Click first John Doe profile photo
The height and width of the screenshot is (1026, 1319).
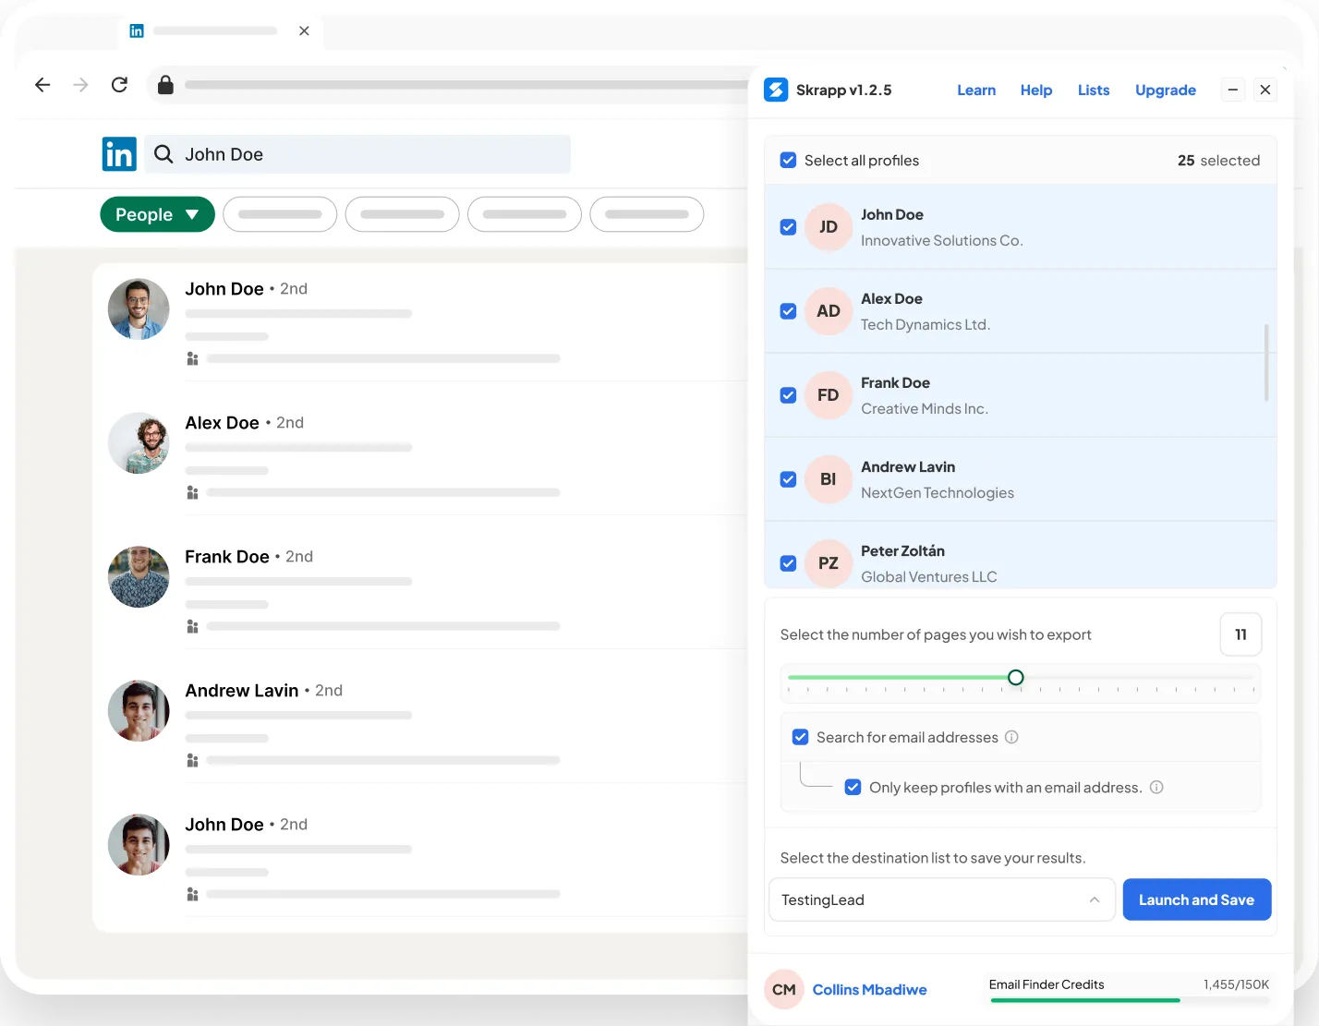[x=139, y=309]
